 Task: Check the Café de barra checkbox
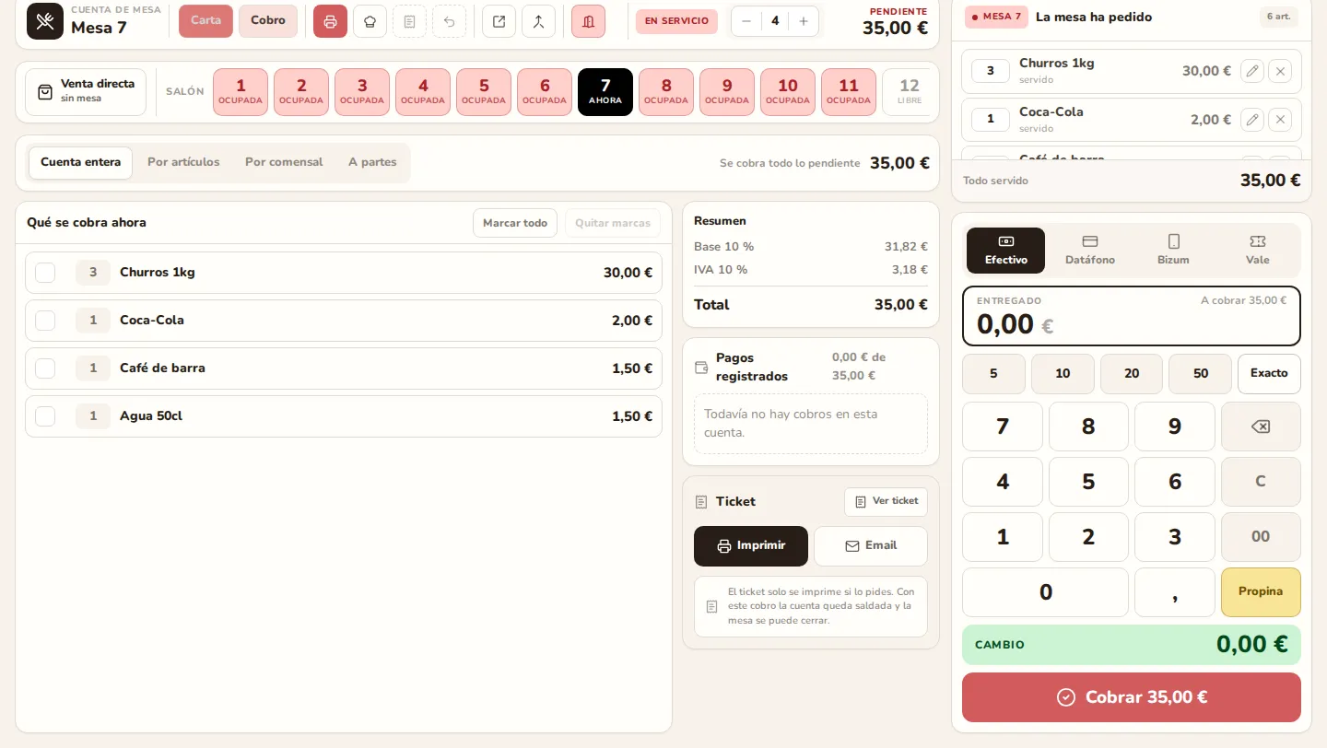(45, 368)
